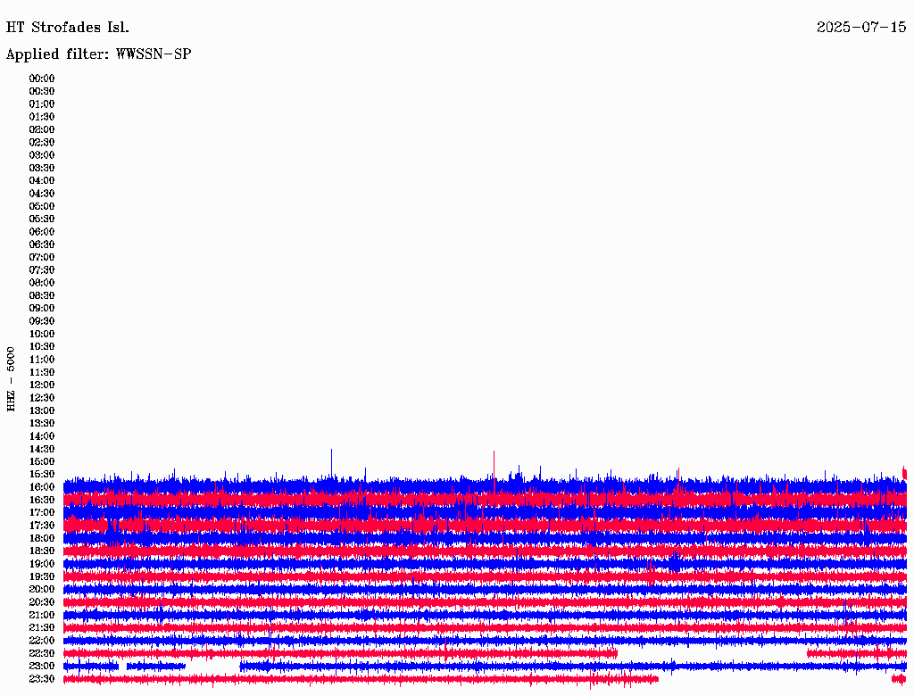Click the 06:30 time label

[x=42, y=244]
